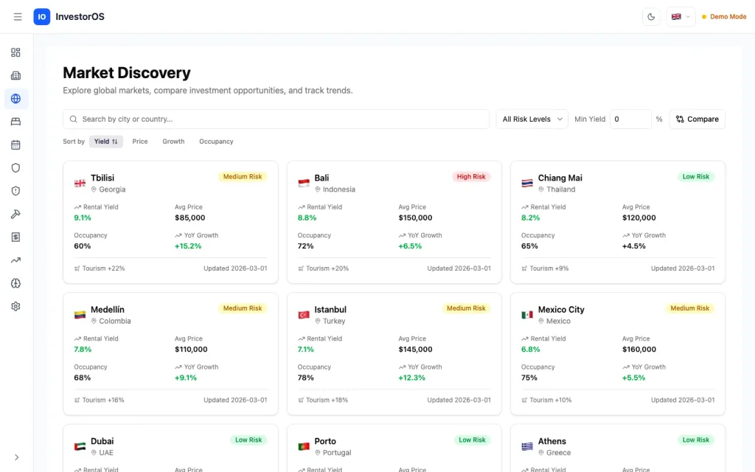755x472 pixels.
Task: Click Tbilisi rental yield 9.1%
Action: (83, 218)
